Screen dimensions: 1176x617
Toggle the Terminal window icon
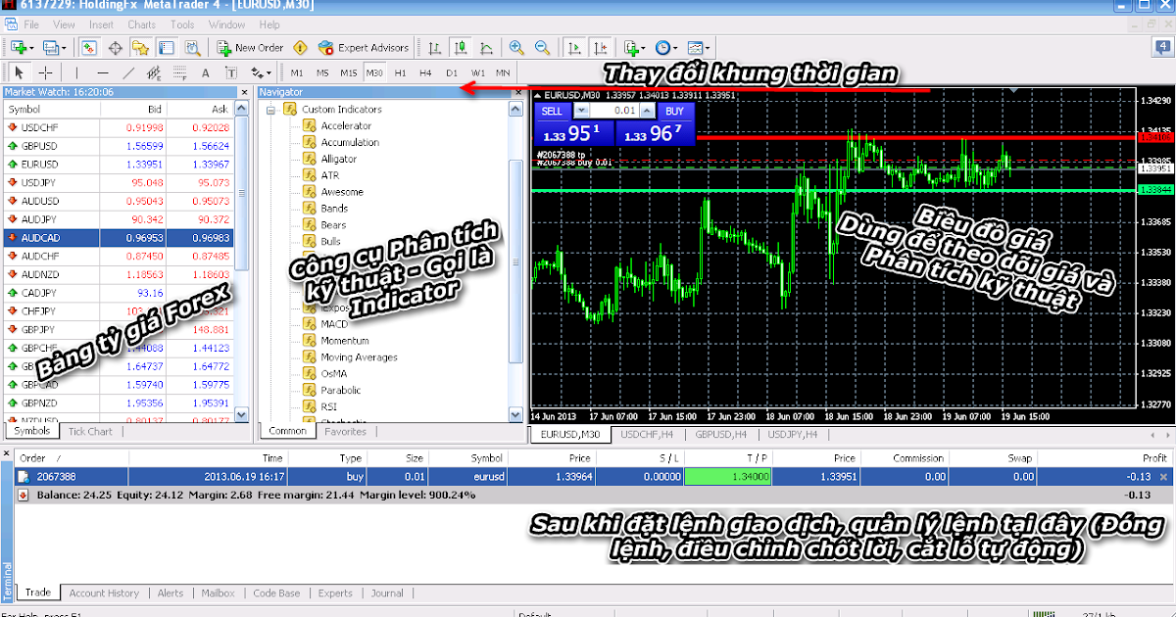pyautogui.click(x=167, y=47)
